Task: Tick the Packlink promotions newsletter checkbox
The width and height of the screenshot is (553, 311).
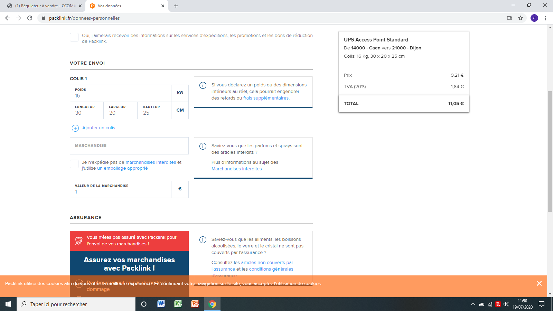Action: click(74, 37)
